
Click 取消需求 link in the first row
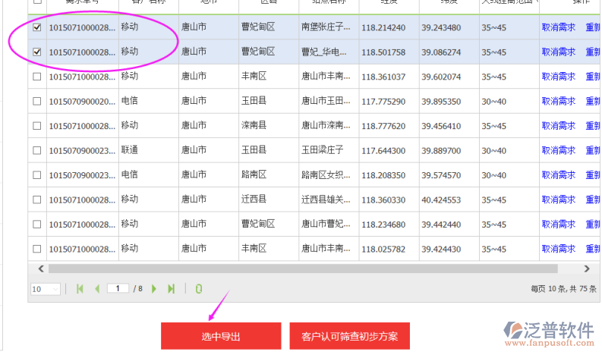pyautogui.click(x=558, y=28)
